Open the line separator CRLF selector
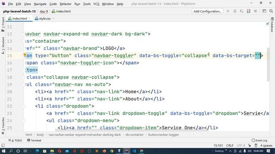 click(230, 145)
